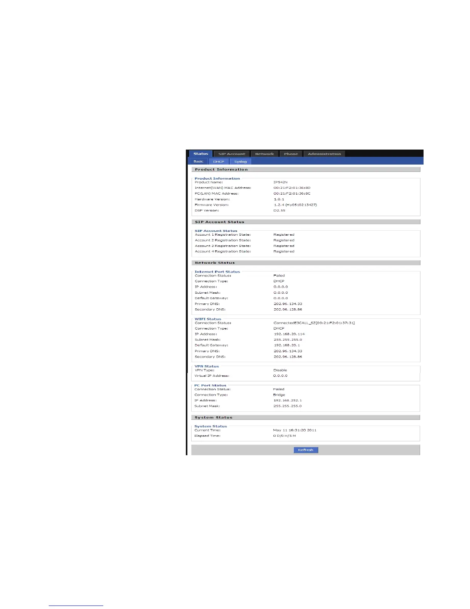
Task: Select PC port IP address 192.168.252.1
Action: [288, 400]
